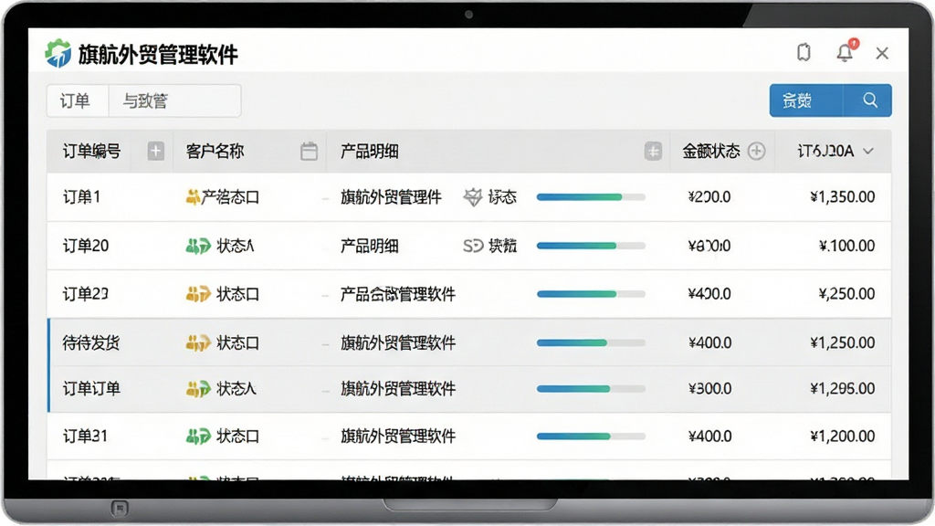This screenshot has height=526, width=935.
Task: Click the calendar icon beside 客户名称
Action: pos(309,151)
